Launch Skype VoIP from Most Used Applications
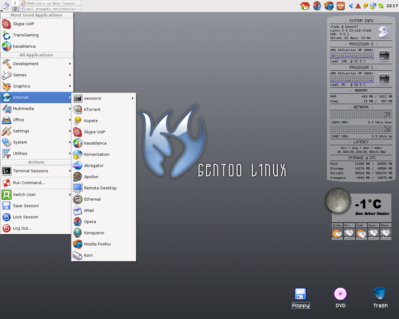Image resolution: width=399 pixels, height=319 pixels. point(37,24)
